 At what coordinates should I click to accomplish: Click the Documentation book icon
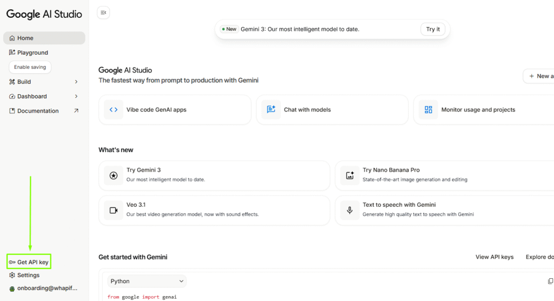click(12, 110)
